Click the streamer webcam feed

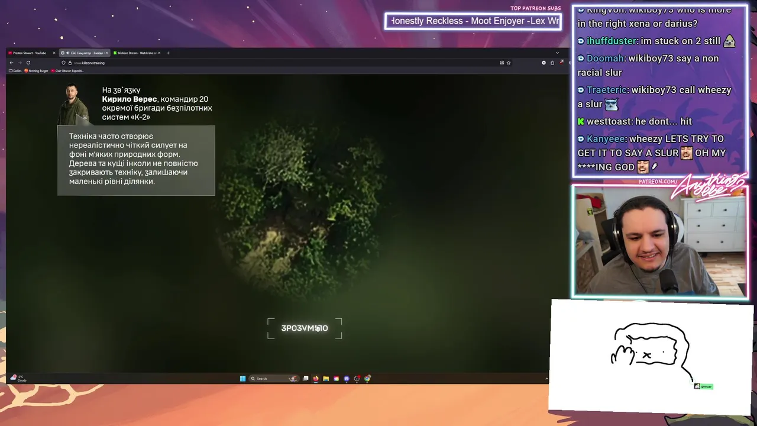(660, 241)
